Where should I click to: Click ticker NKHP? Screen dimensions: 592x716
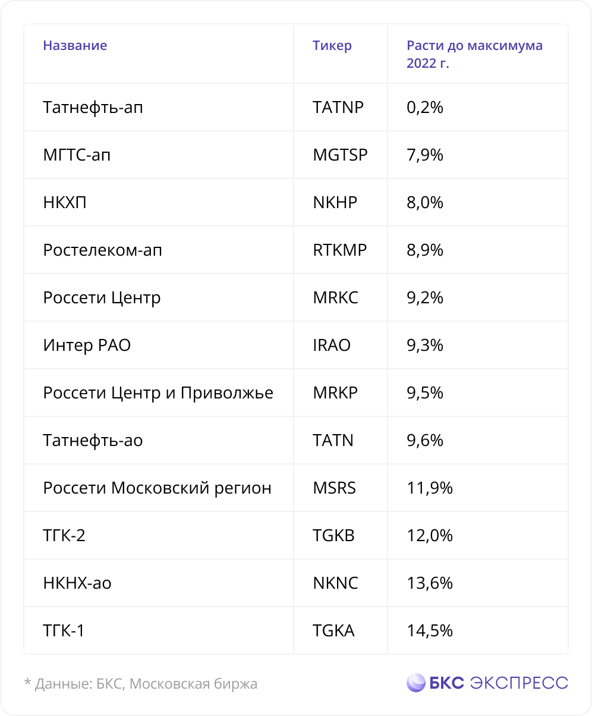[x=335, y=202]
